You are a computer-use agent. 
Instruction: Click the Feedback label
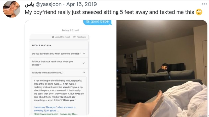tap(81, 37)
